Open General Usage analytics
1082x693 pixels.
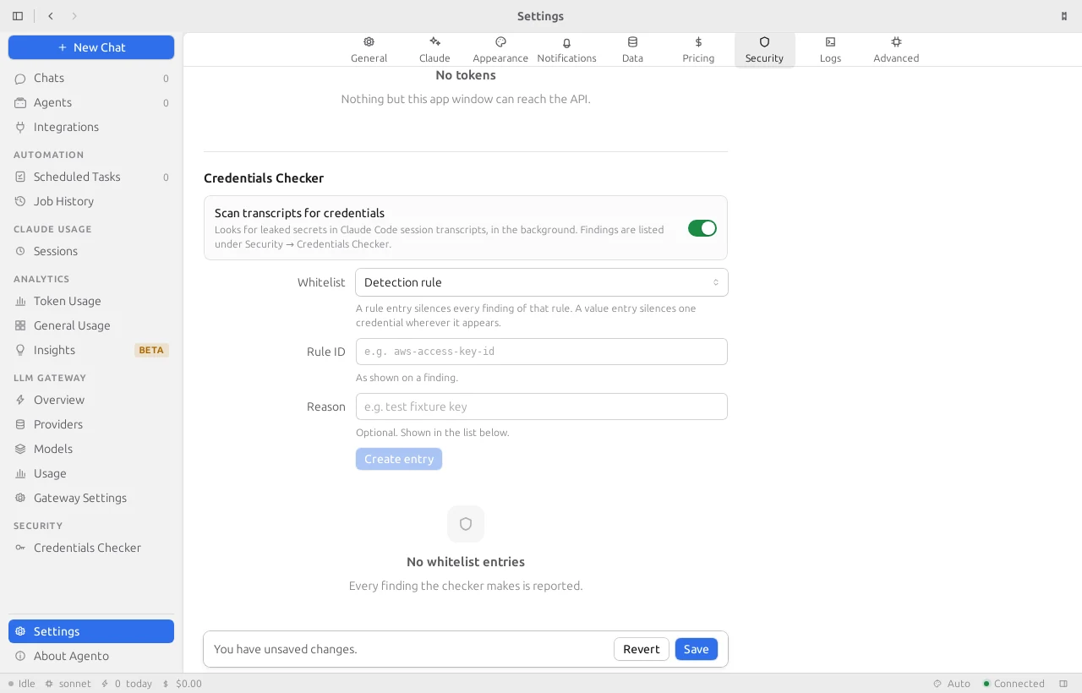91,325
